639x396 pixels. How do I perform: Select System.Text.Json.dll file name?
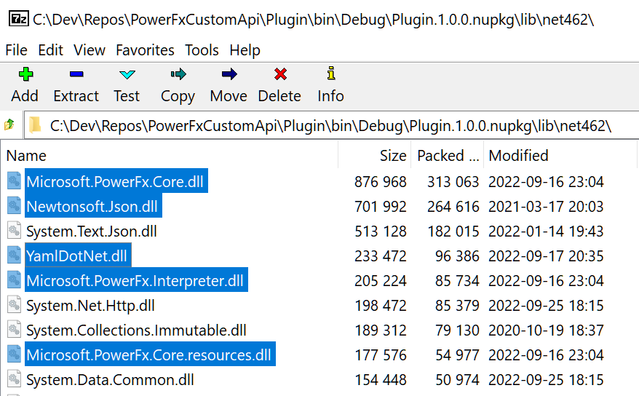[92, 231]
